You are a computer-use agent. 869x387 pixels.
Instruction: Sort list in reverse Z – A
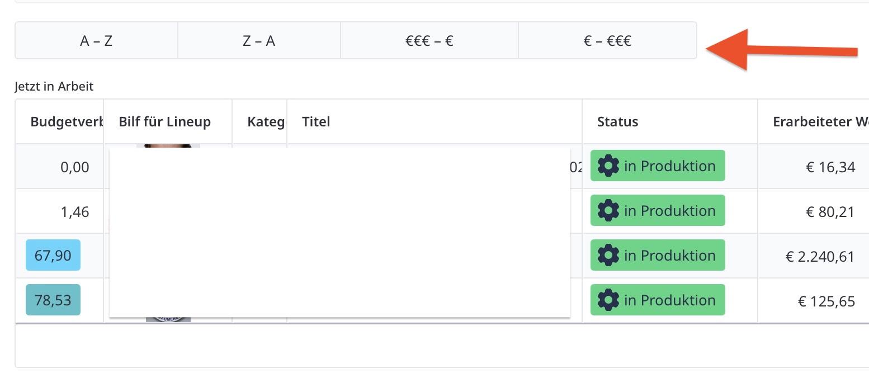pyautogui.click(x=259, y=41)
